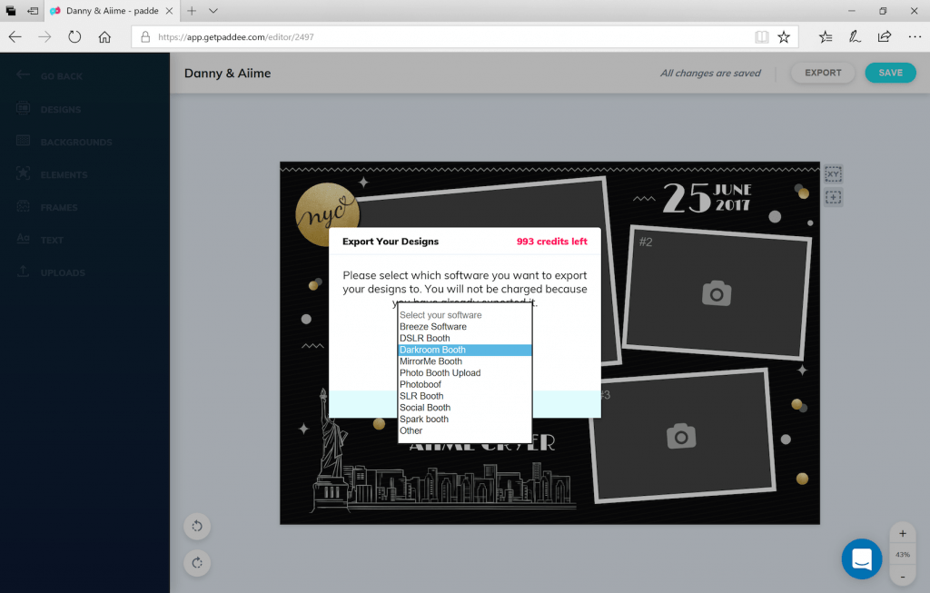930x593 pixels.
Task: Open browser settings and more ellipsis
Action: point(915,36)
